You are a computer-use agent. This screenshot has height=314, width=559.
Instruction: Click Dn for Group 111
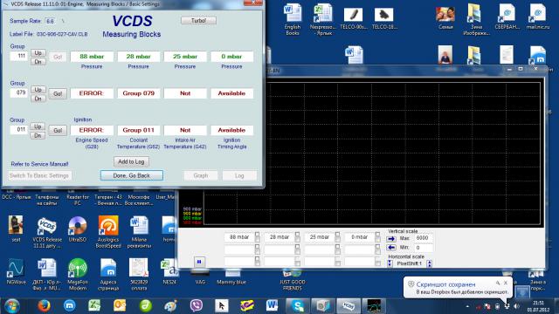tap(38, 62)
